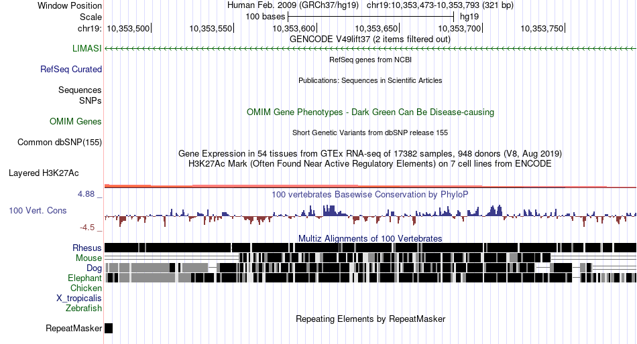Click the Layered H3K27Ac track label
The width and height of the screenshot is (637, 344).
click(44, 173)
